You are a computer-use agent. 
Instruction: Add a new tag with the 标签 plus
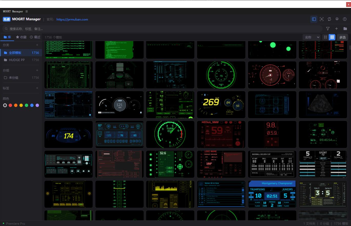[x=37, y=88]
